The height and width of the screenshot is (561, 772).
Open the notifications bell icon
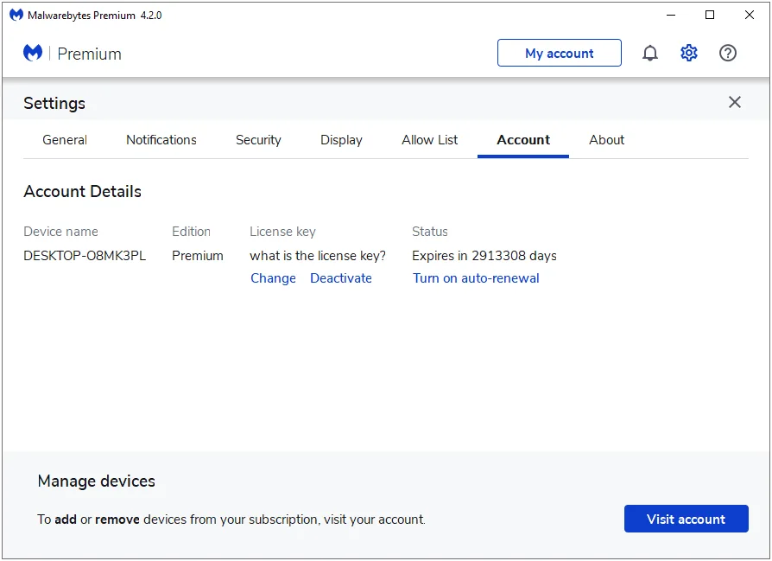[650, 53]
